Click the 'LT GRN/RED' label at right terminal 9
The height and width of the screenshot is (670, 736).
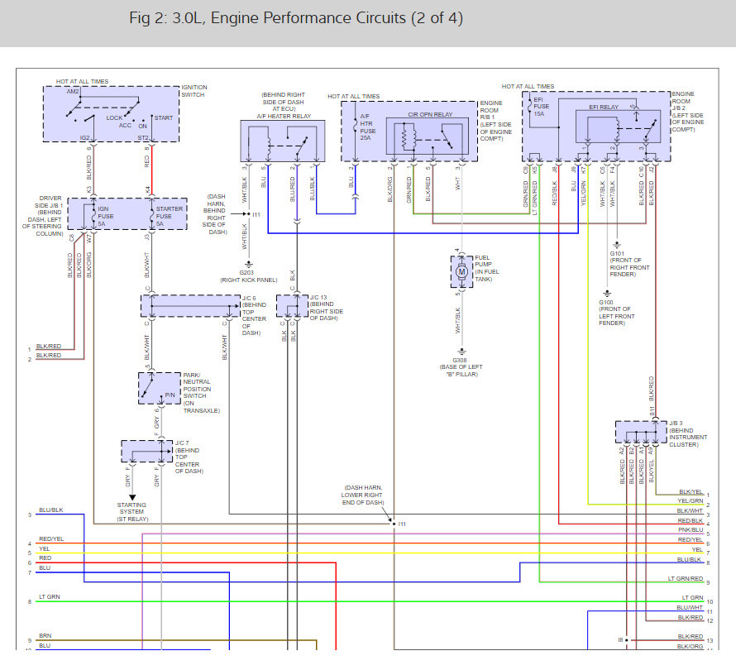pyautogui.click(x=686, y=578)
